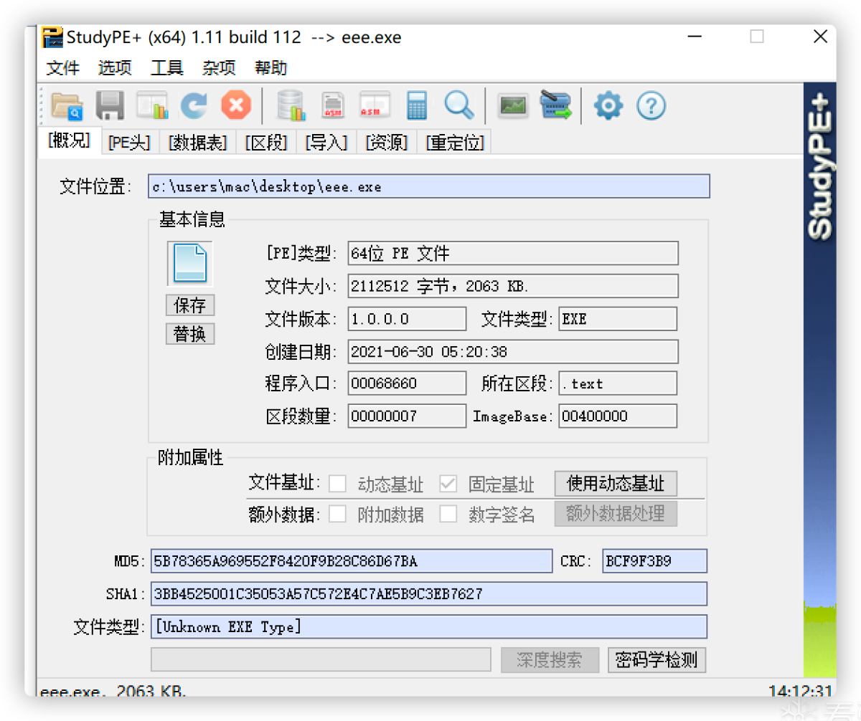Image resolution: width=861 pixels, height=721 pixels.
Task: Click the CRC field BCF9F3B9
Action: click(x=654, y=561)
